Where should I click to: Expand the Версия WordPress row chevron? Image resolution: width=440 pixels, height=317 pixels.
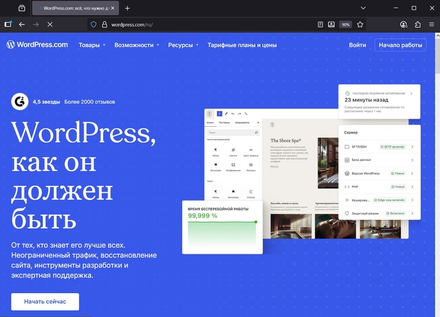[412, 173]
